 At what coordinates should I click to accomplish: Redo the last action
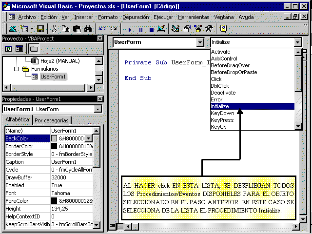coord(114,29)
